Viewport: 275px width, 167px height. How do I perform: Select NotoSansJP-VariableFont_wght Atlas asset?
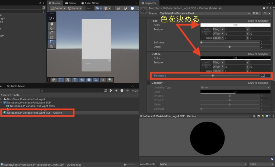point(32,106)
